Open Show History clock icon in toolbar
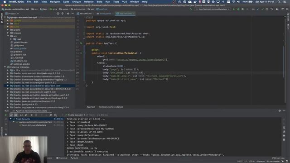 (267, 9)
